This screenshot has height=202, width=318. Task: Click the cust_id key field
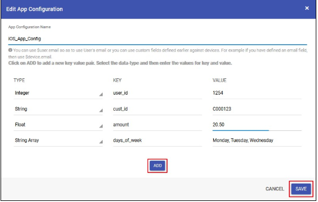[158, 109]
